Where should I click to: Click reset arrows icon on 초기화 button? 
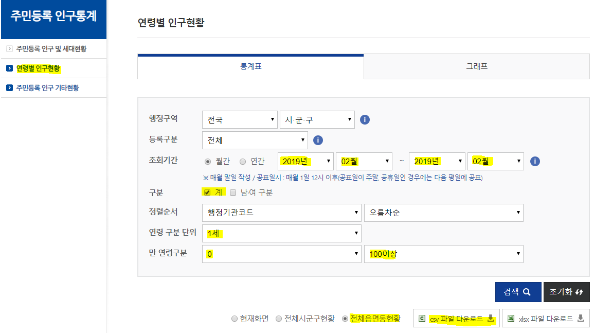click(x=579, y=292)
